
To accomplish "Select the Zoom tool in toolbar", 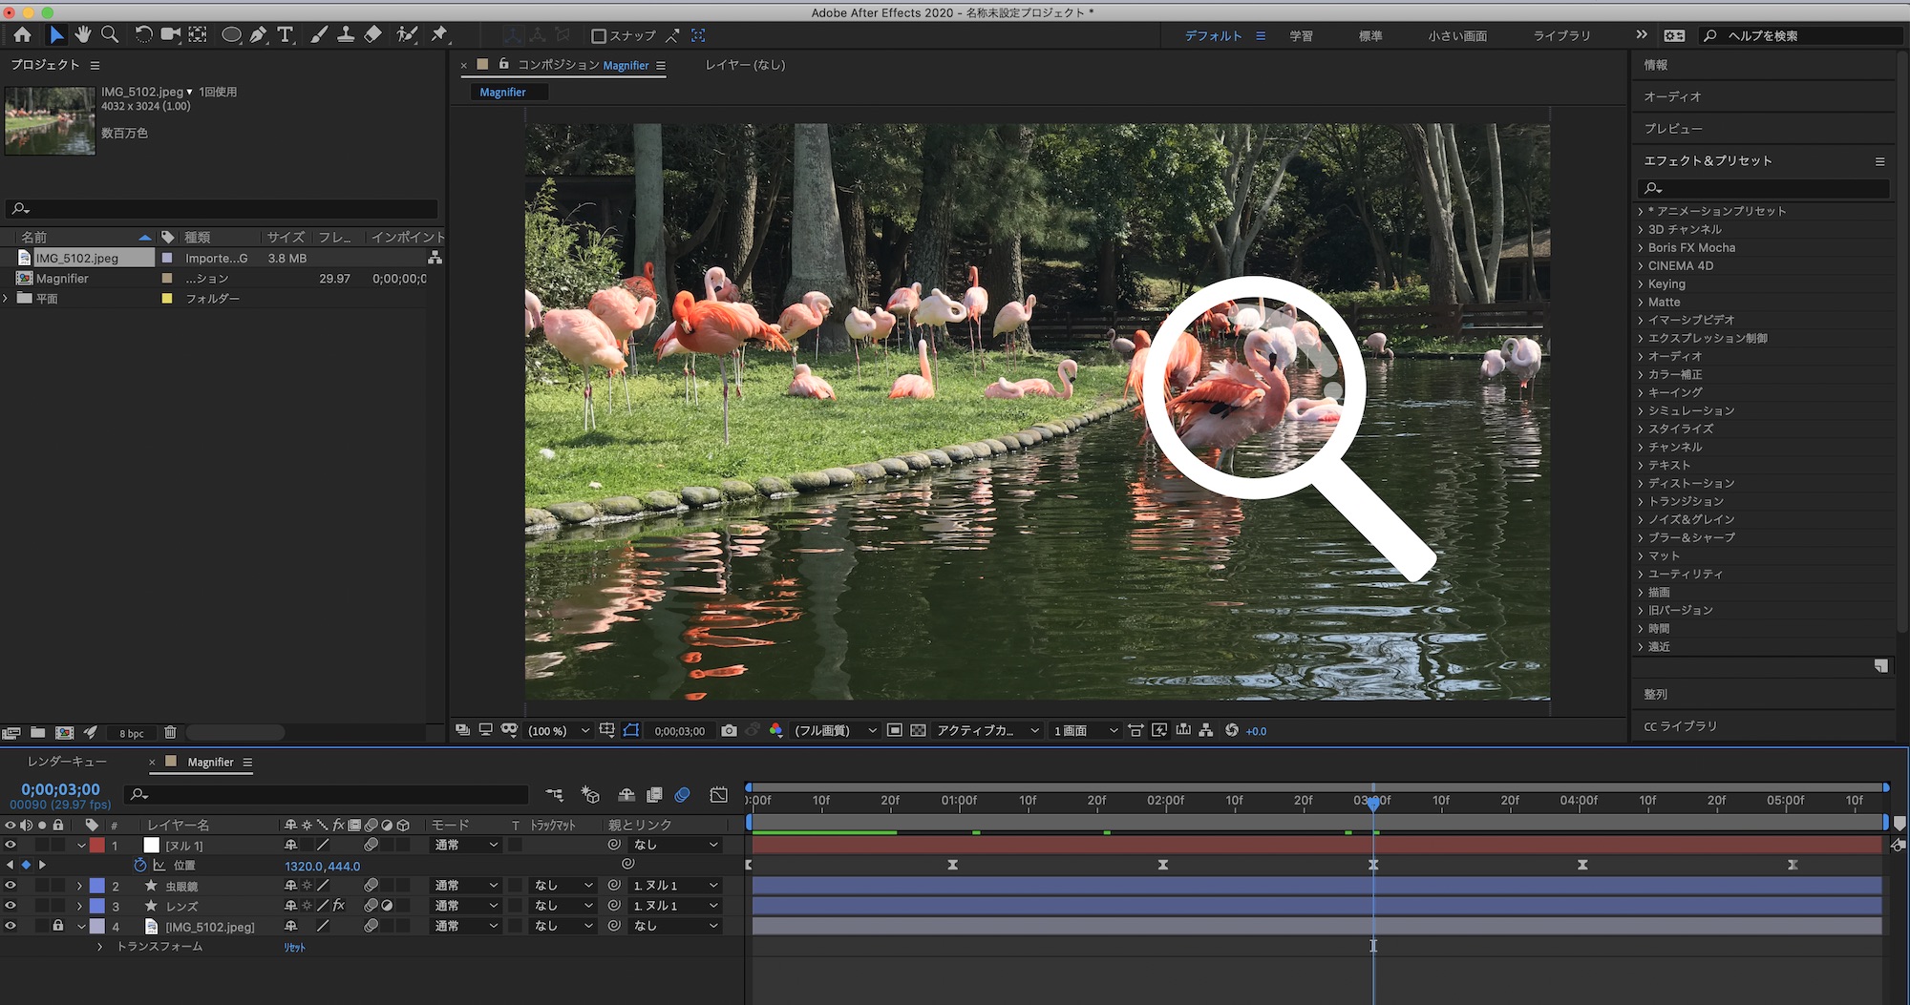I will (x=110, y=35).
